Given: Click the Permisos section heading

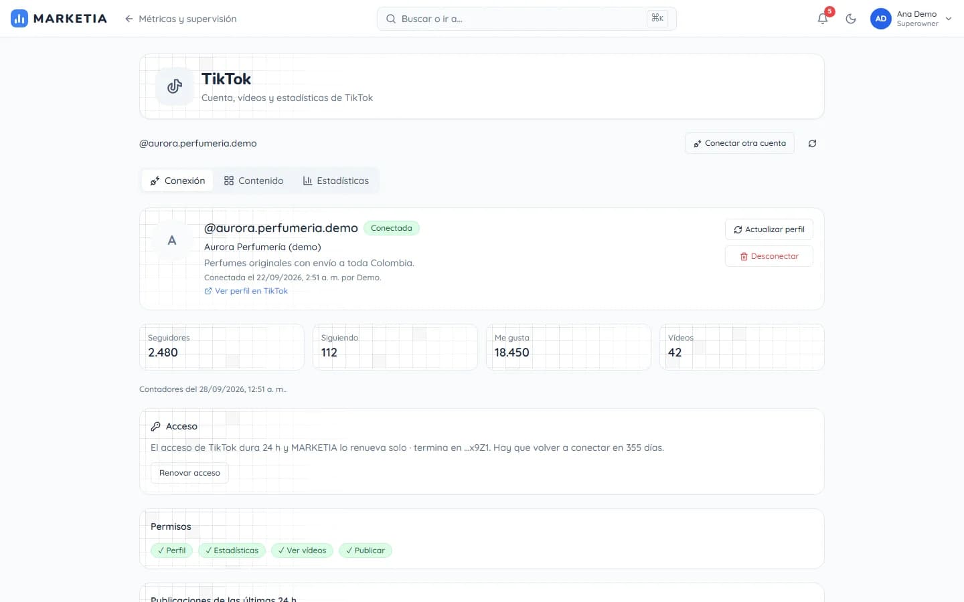Looking at the screenshot, I should click(171, 526).
